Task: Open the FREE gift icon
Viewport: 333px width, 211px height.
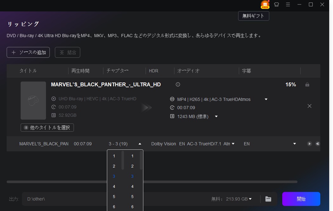Action: coord(265,4)
